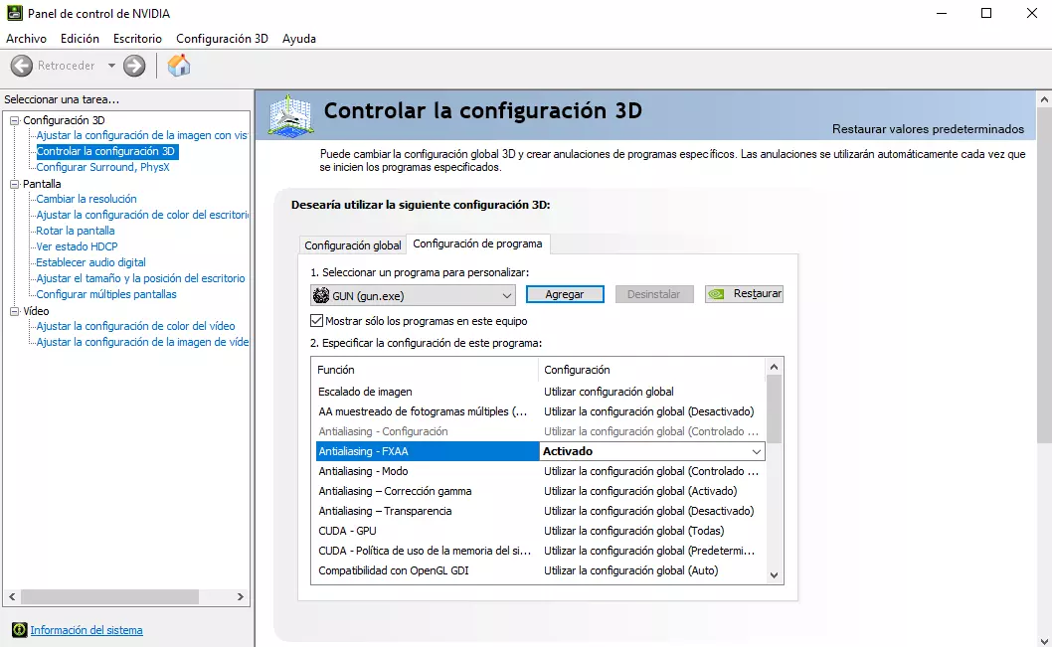Click the Agregar button
Image resolution: width=1052 pixels, height=647 pixels.
click(x=564, y=294)
